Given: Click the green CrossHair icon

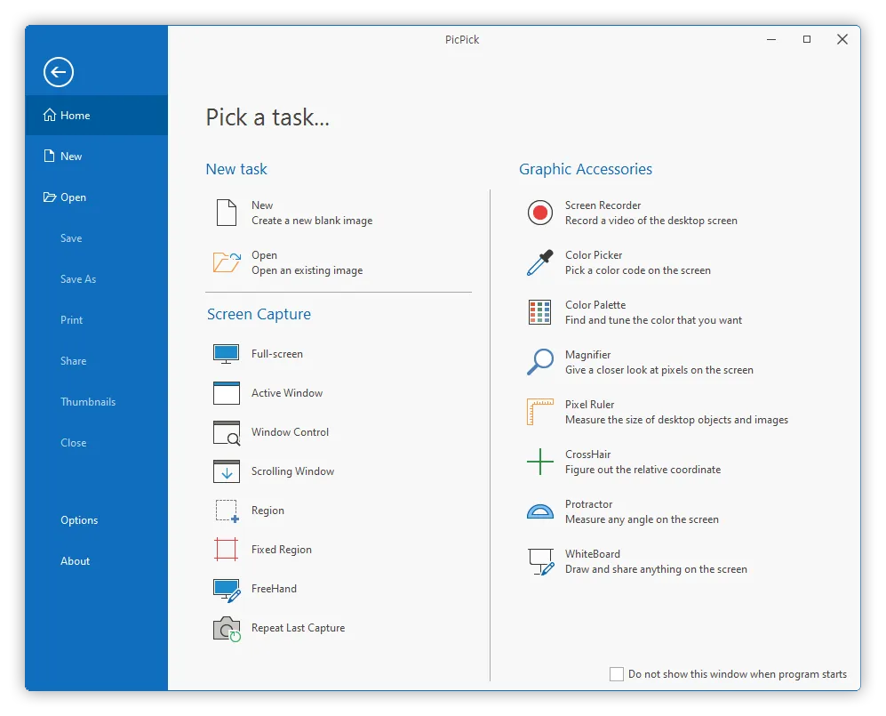Looking at the screenshot, I should click(540, 462).
